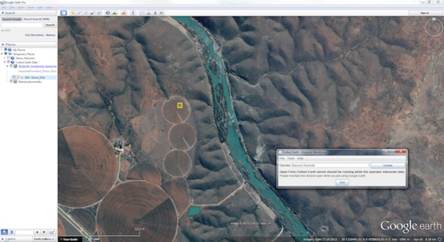This screenshot has width=444, height=242.
Task: Click the blue panel toggle icon next to magnifier
Action: click(12, 232)
